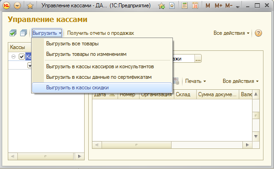Click Получить отчеты о продажах
Screen dimensions: 274x169
point(101,33)
